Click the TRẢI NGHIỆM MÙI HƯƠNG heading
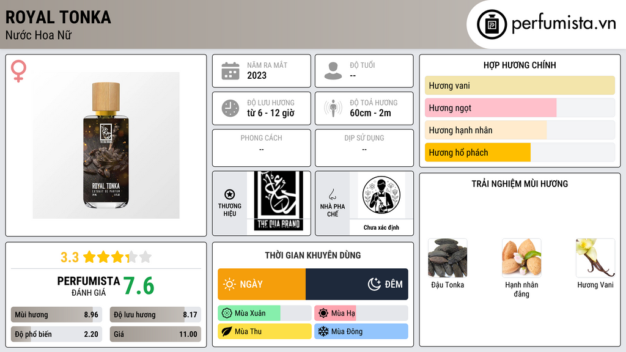 pyautogui.click(x=520, y=183)
